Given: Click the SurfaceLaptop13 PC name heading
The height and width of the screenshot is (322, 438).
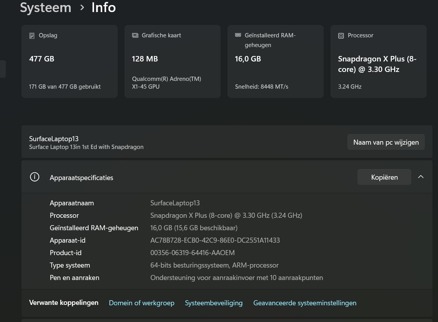Looking at the screenshot, I should pyautogui.click(x=54, y=138).
